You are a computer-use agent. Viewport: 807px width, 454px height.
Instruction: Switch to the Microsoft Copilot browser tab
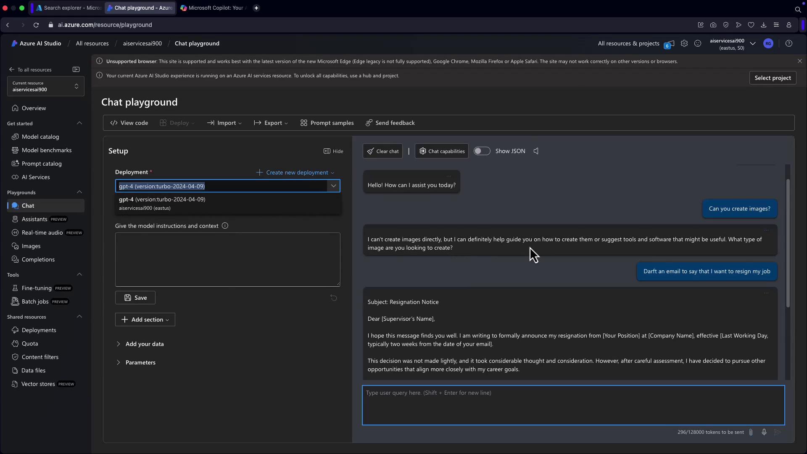click(214, 8)
